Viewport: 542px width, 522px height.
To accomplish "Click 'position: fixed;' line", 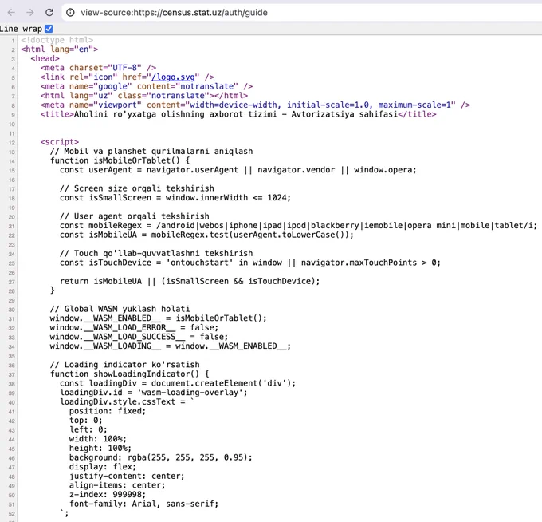I will click(108, 411).
